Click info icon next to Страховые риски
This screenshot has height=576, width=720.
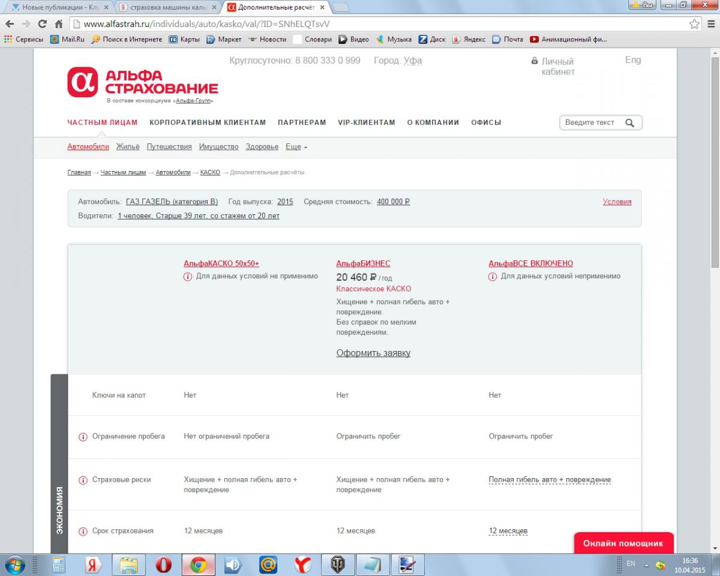pyautogui.click(x=83, y=480)
